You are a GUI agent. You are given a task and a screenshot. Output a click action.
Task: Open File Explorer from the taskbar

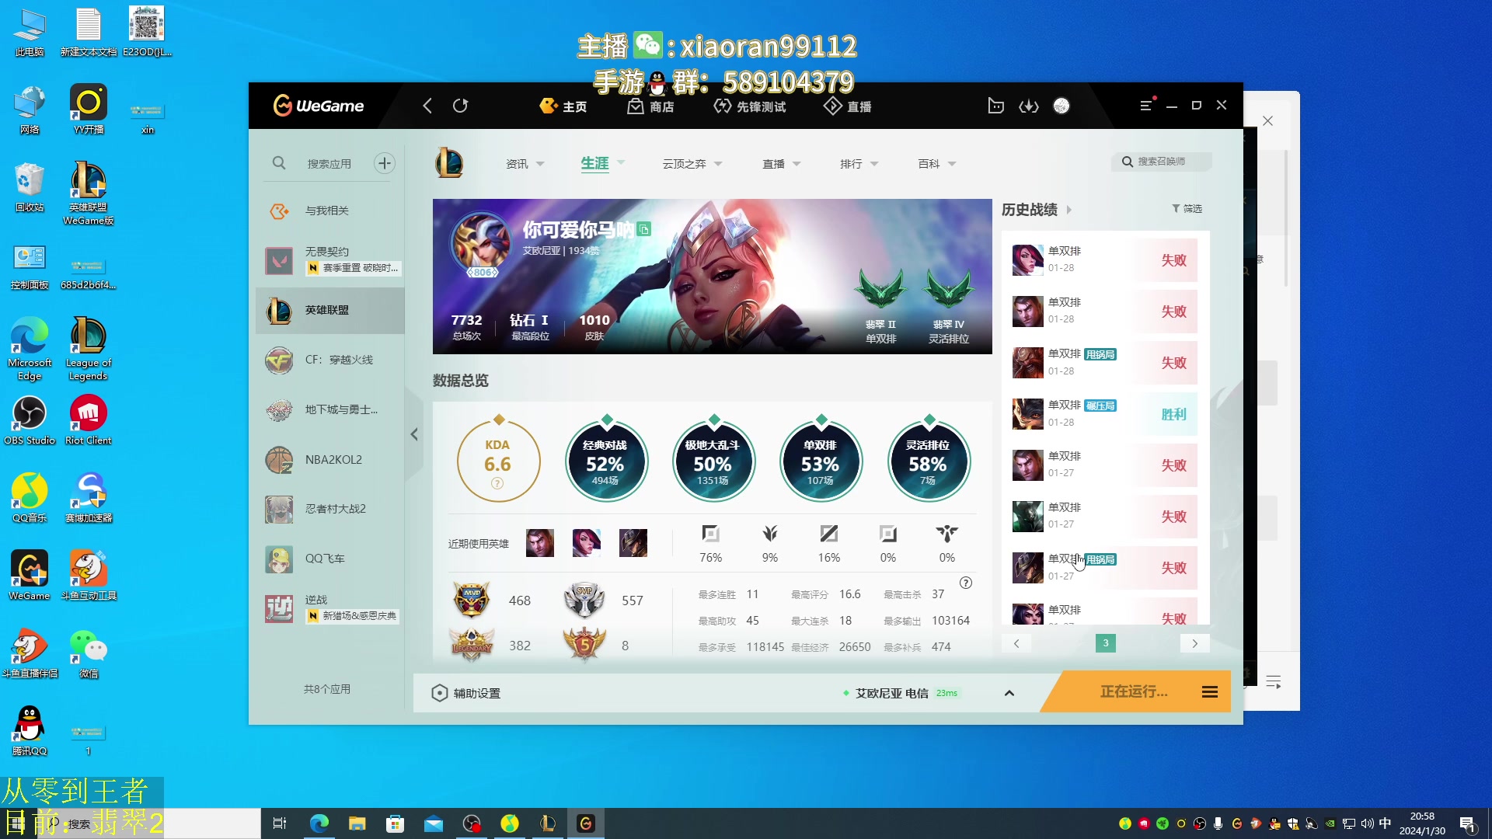tap(357, 823)
